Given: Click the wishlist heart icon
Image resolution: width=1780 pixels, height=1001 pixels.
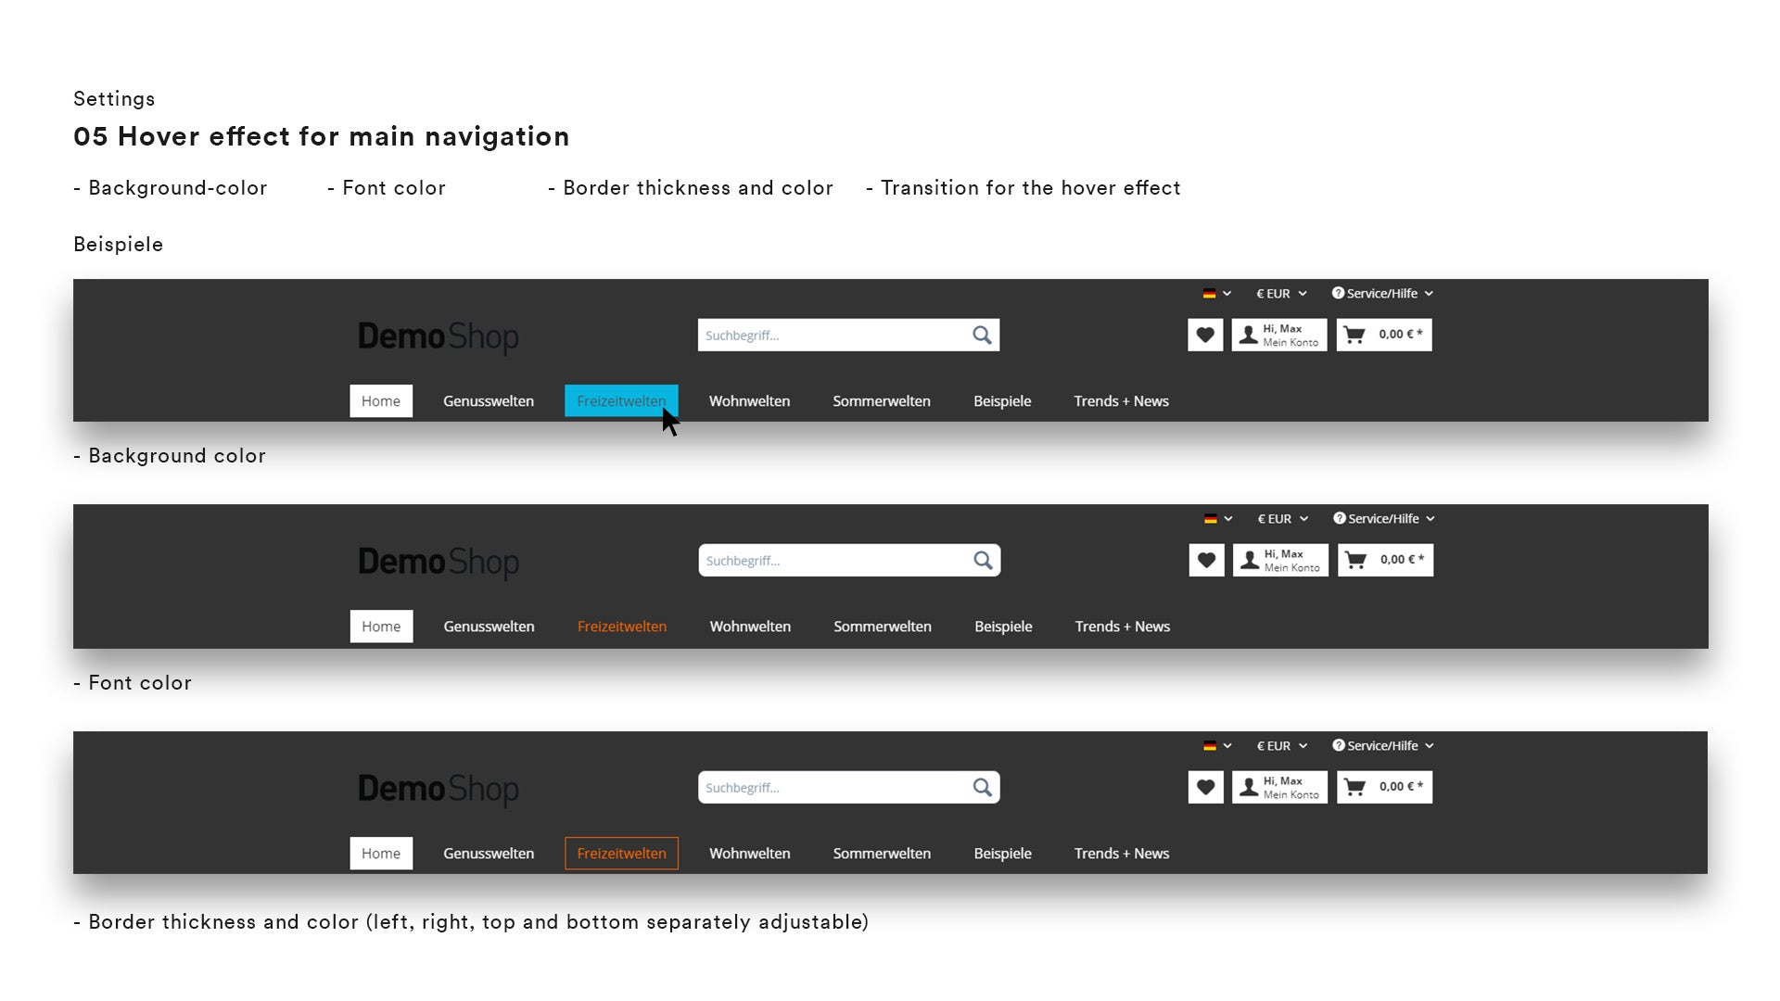Looking at the screenshot, I should coord(1204,334).
